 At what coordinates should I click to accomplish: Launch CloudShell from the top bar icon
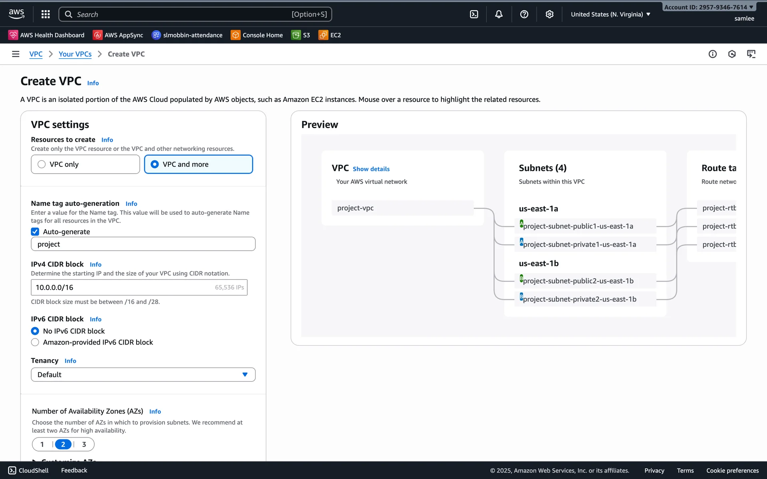tap(474, 14)
